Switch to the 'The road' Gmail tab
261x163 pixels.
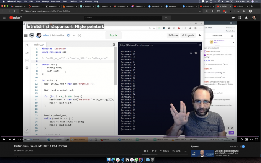coord(18,7)
